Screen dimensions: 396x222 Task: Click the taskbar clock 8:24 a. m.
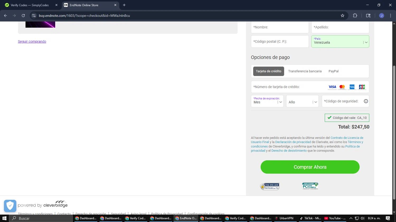tap(374, 218)
